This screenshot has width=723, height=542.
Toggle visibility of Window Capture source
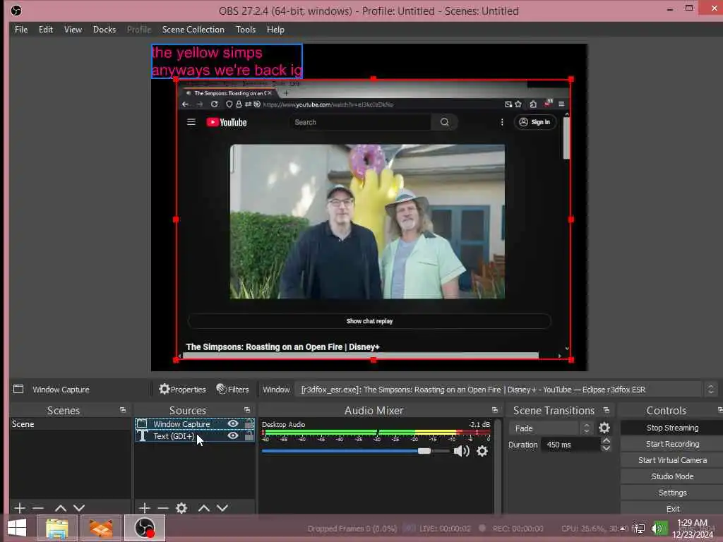pos(233,423)
